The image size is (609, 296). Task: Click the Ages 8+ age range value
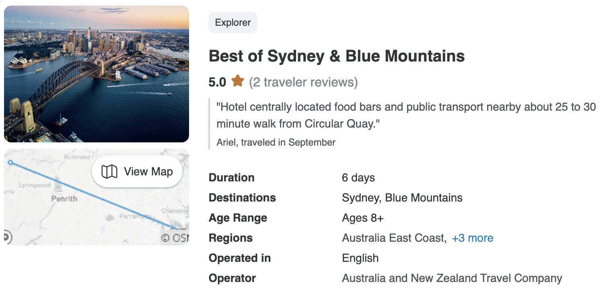(362, 218)
